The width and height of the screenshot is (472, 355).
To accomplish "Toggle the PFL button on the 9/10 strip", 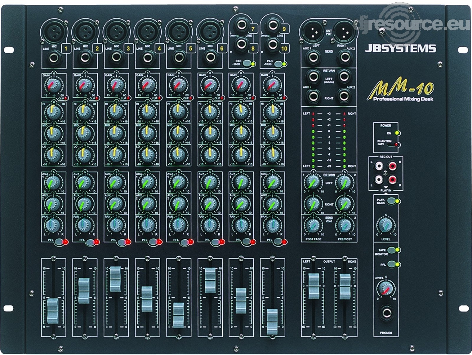I will point(278,242).
